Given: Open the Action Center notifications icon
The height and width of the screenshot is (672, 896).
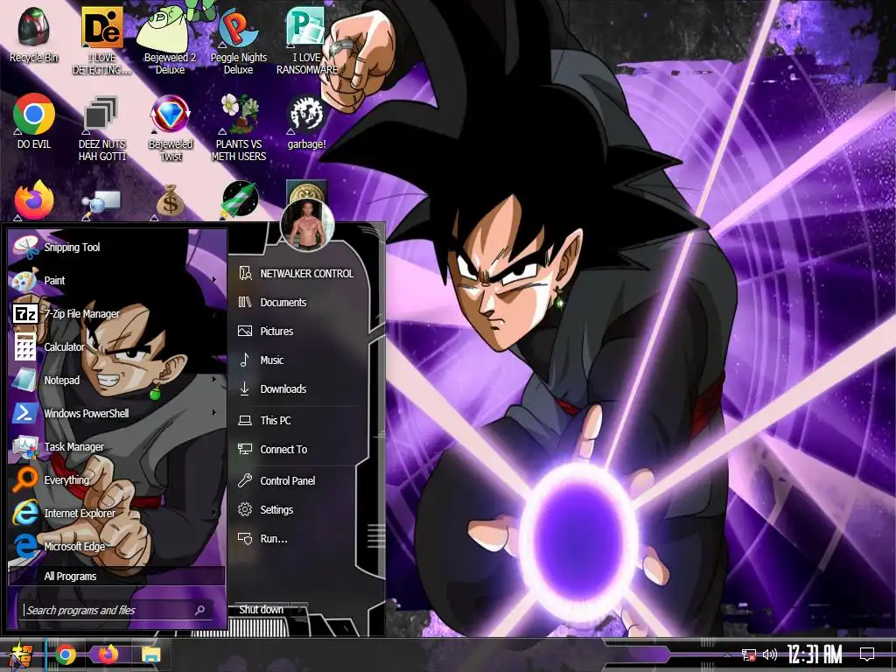Looking at the screenshot, I should coord(867,654).
